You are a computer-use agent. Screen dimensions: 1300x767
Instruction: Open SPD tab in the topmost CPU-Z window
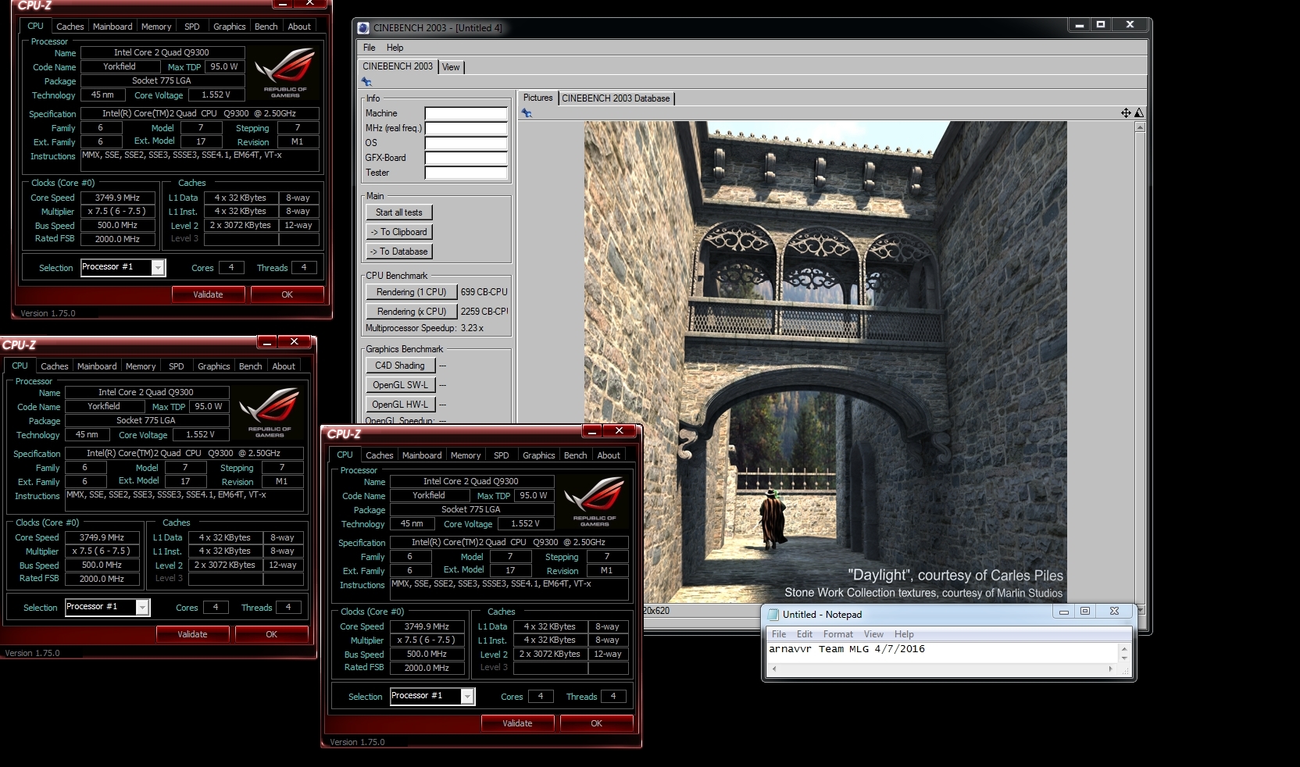click(192, 27)
